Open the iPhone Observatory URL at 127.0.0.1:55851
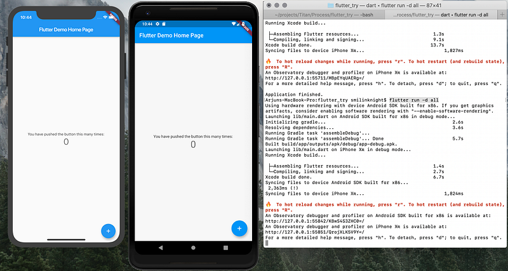 [314, 232]
